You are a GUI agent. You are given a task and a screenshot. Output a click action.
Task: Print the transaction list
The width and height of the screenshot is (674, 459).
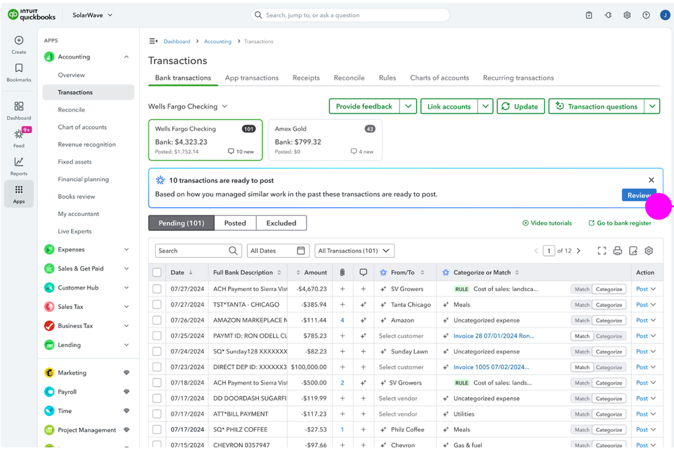tap(618, 251)
